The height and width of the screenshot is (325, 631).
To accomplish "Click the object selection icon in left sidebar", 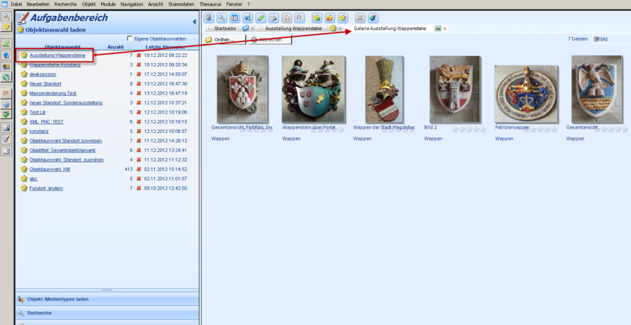I will [6, 27].
